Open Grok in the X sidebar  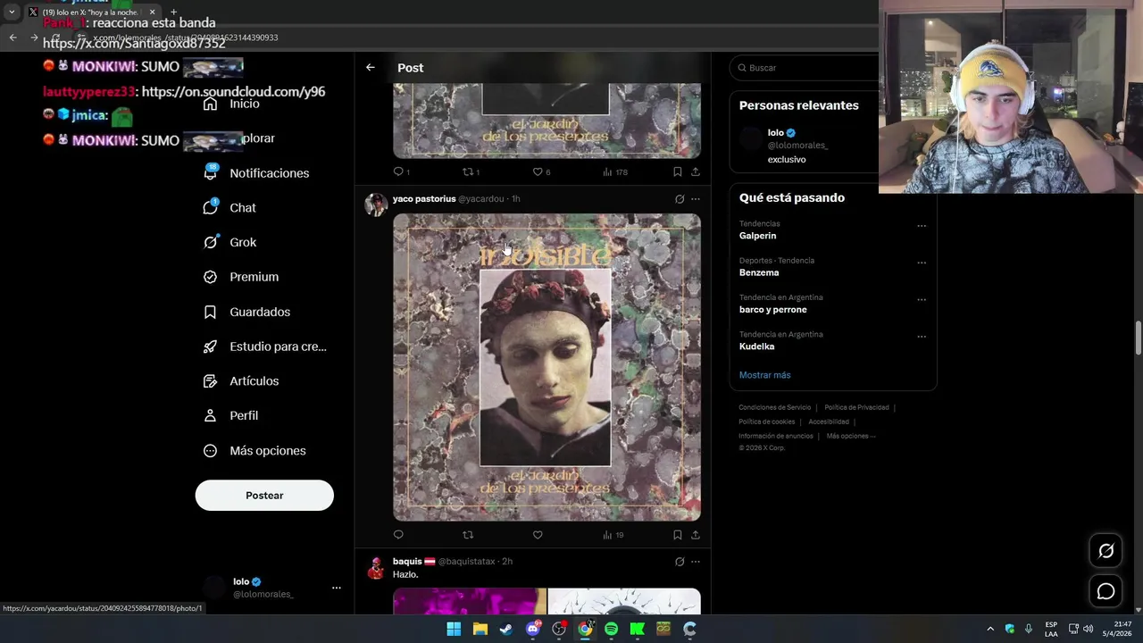point(230,242)
